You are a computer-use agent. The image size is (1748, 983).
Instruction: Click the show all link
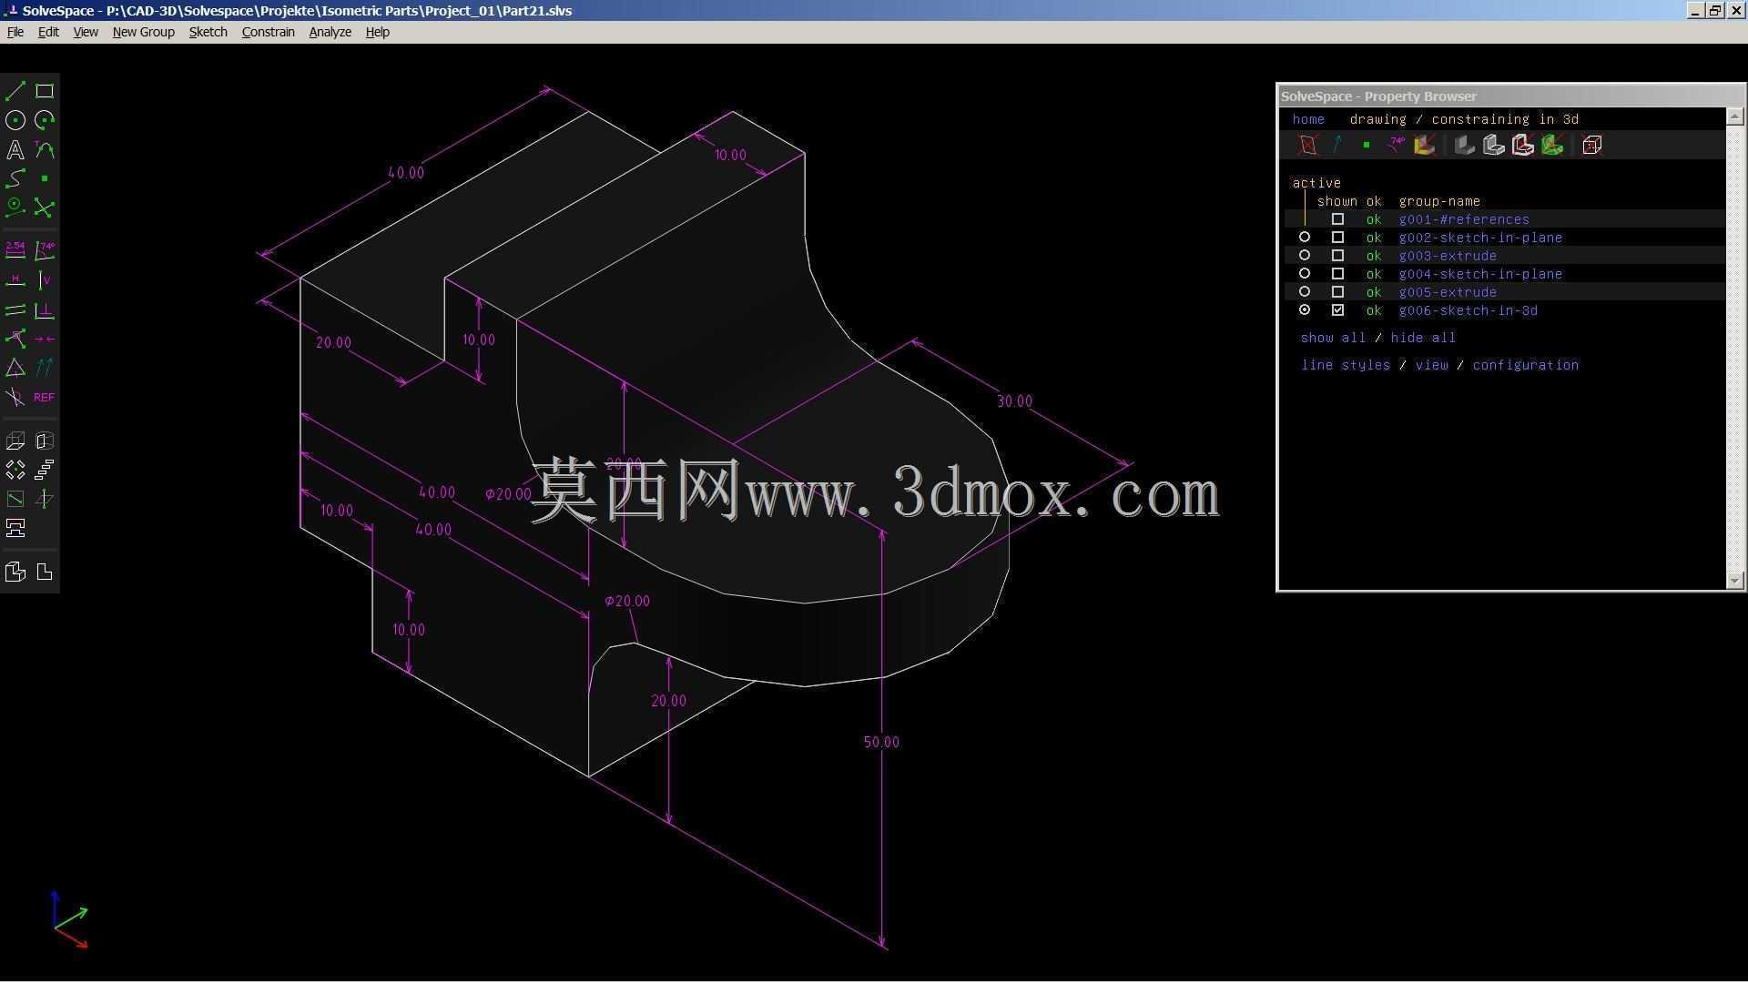(x=1333, y=338)
